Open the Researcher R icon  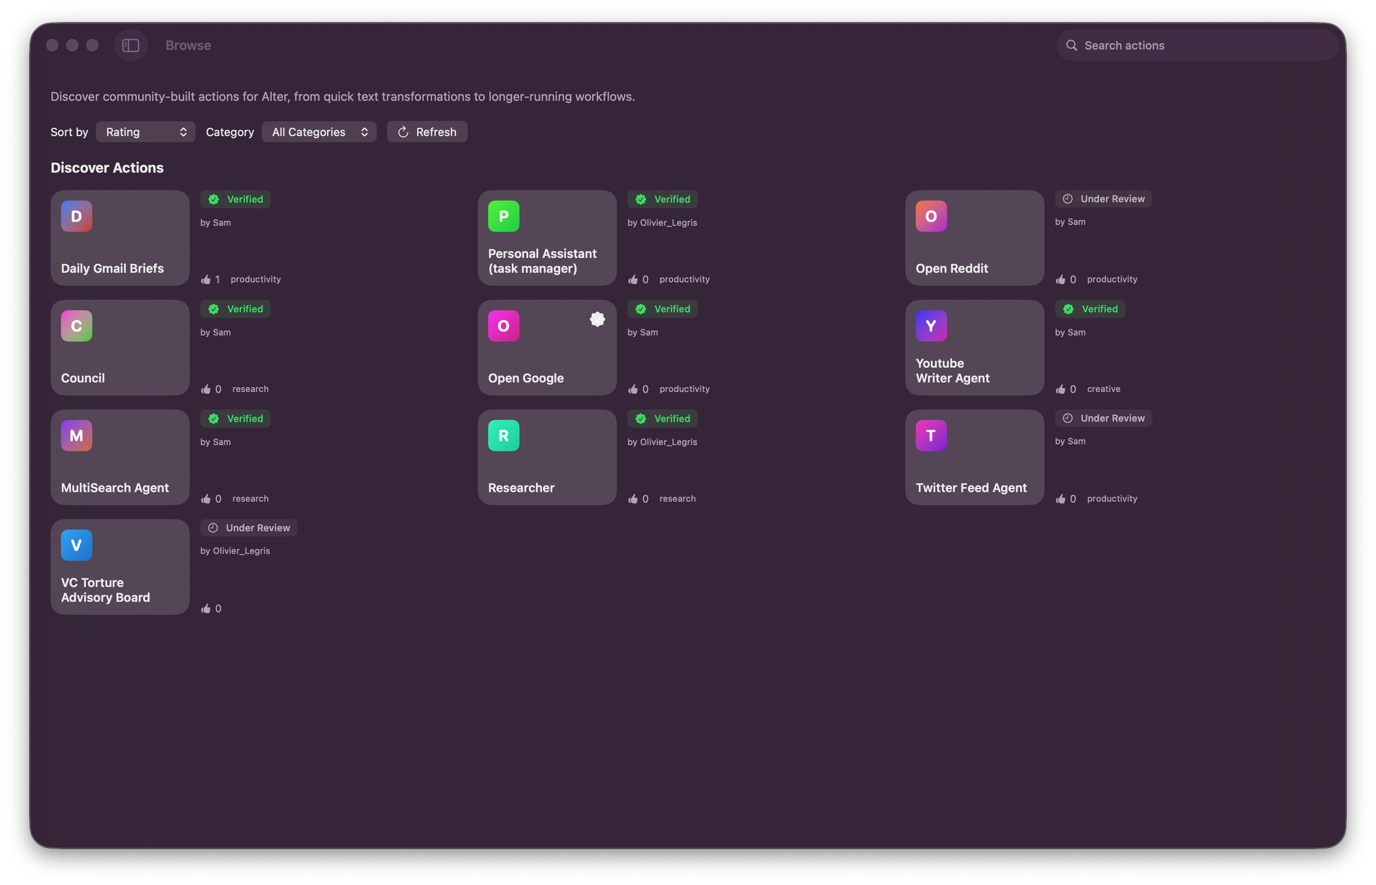[504, 435]
